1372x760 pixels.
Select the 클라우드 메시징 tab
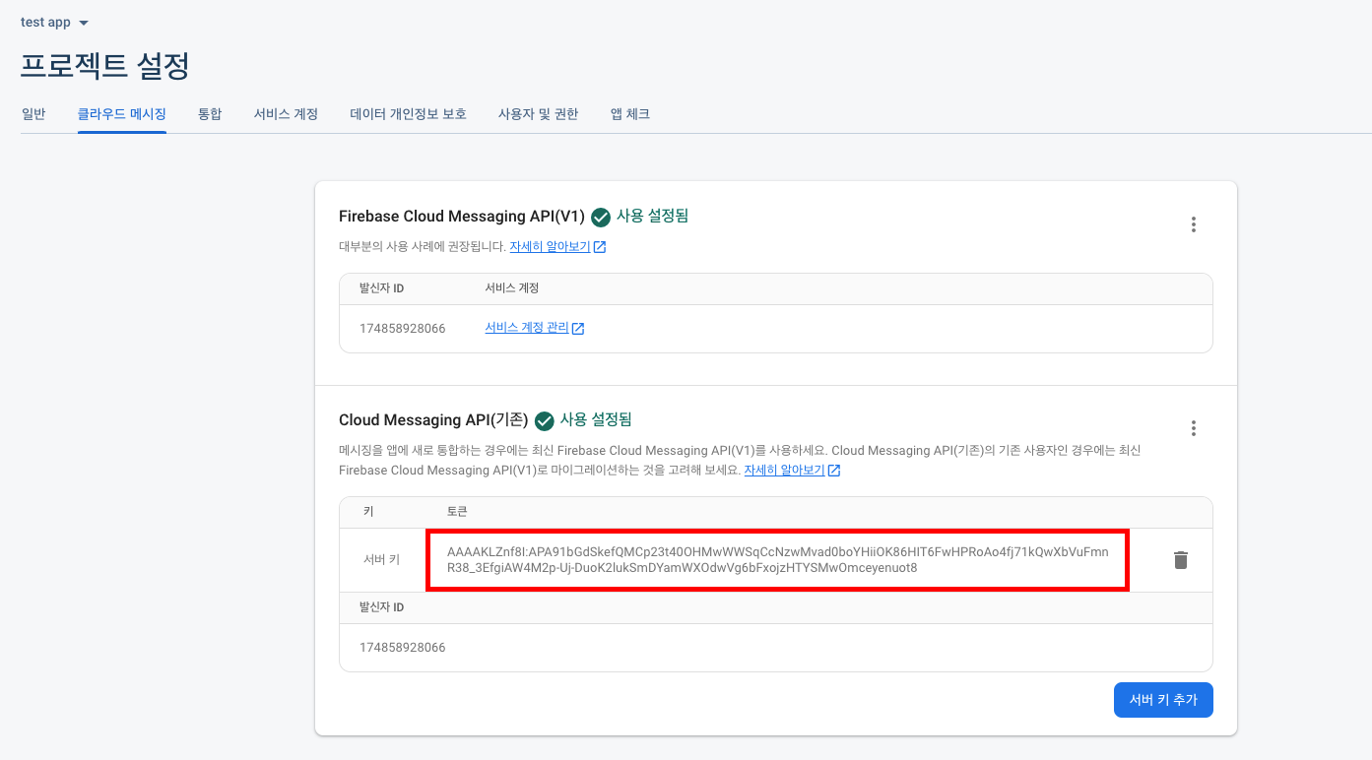tap(122, 114)
